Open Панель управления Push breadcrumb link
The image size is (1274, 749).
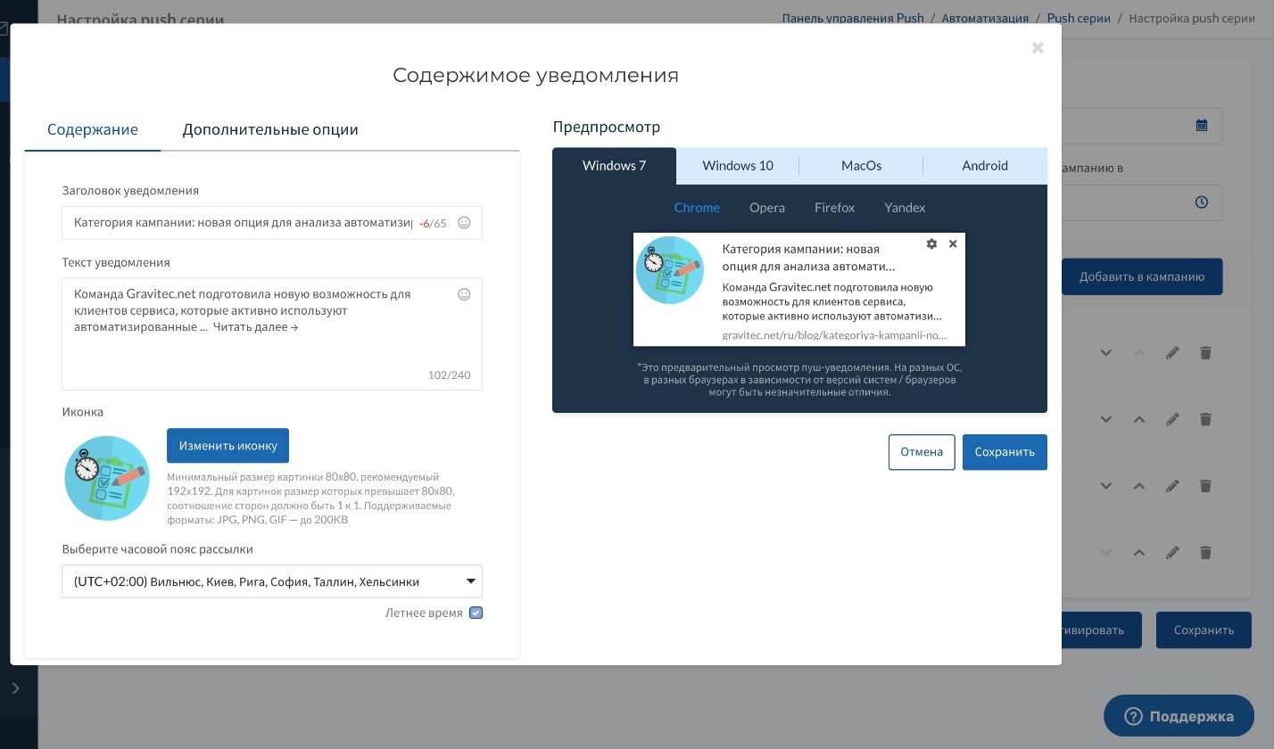pyautogui.click(x=853, y=18)
